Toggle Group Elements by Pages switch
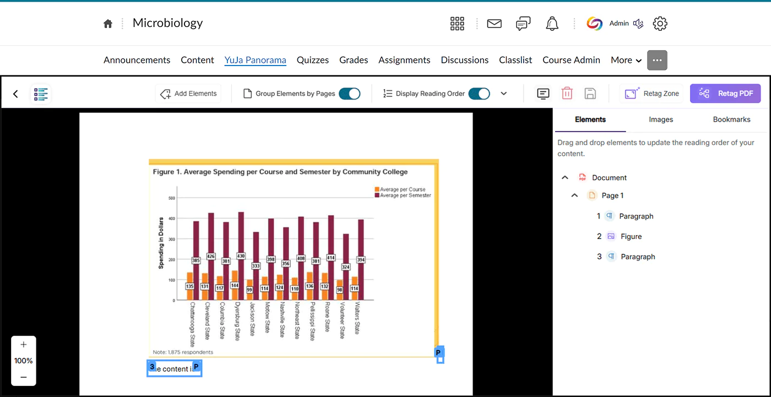 point(349,94)
